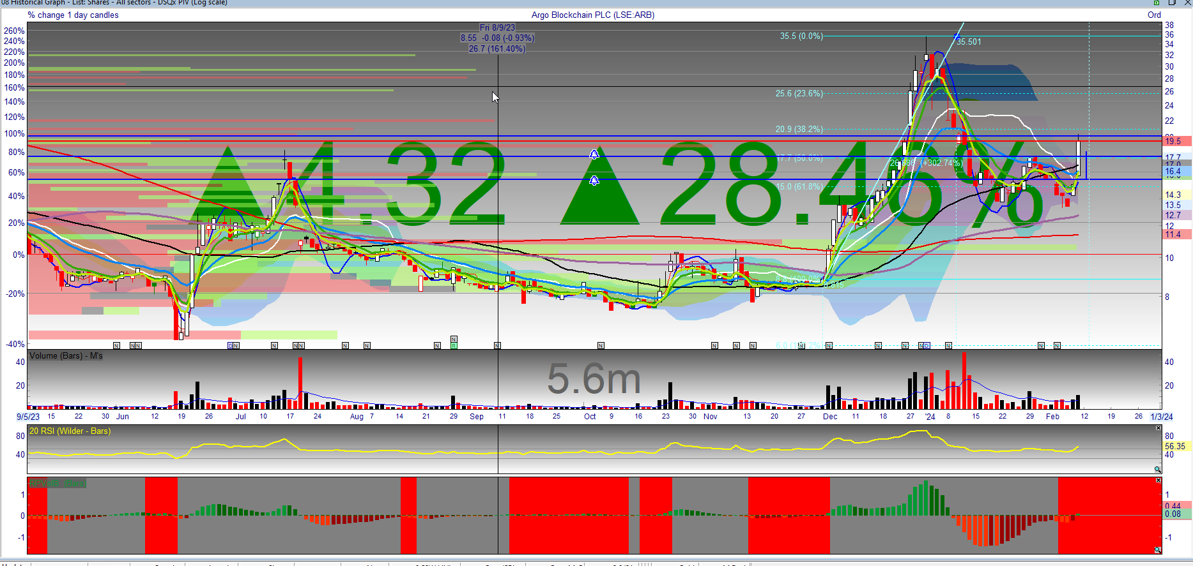Screen dimensions: 1193x566
Task: Select the lower alert bell icon
Action: (594, 181)
